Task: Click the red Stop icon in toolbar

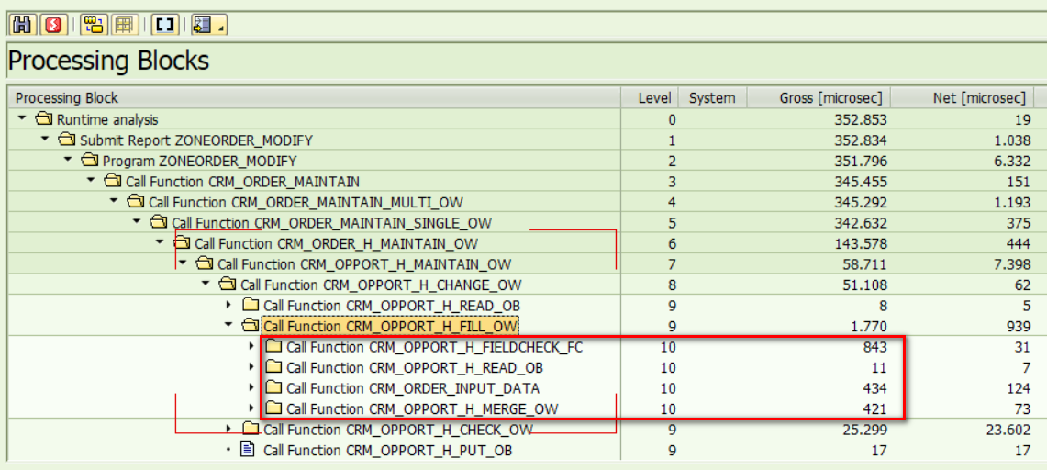Action: pos(54,25)
